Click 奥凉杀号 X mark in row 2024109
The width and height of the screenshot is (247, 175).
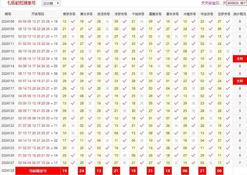[x=107, y=29]
